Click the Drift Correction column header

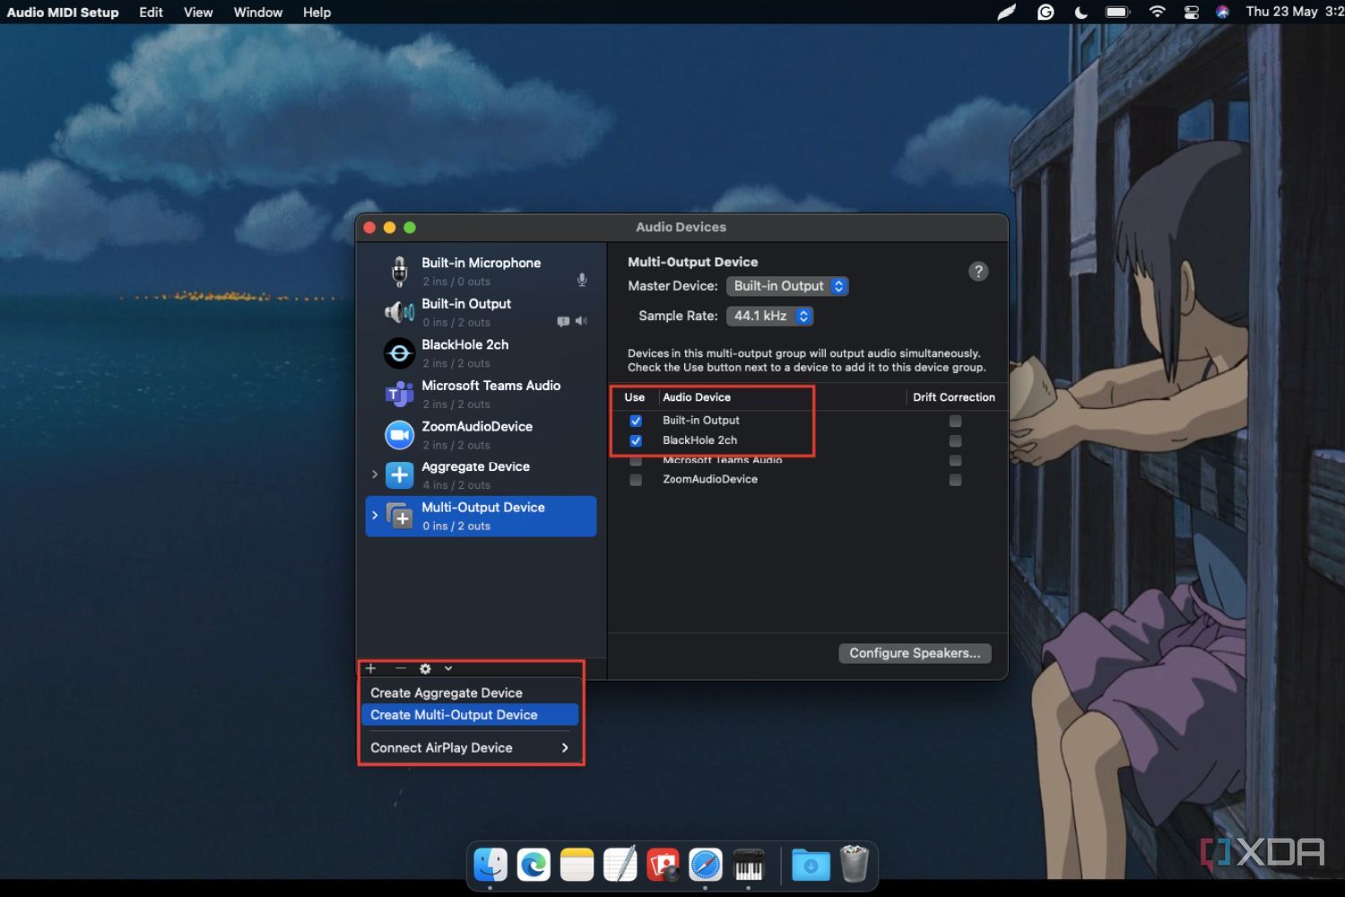(954, 397)
